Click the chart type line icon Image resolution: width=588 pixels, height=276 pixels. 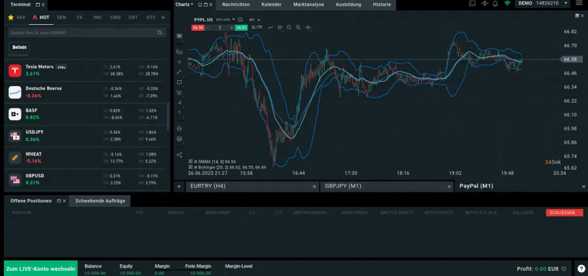coord(270,27)
